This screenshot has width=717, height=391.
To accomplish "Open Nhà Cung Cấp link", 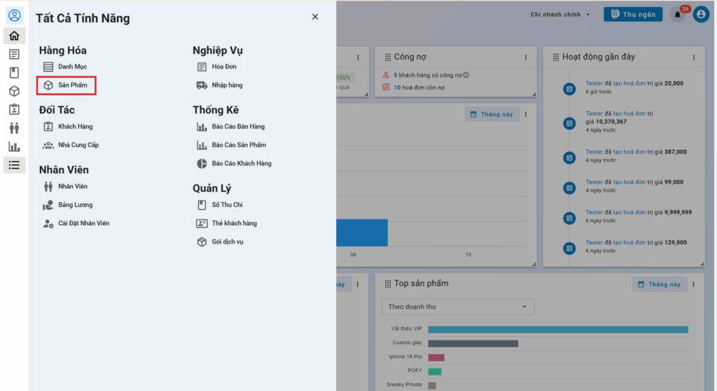I will tap(78, 145).
